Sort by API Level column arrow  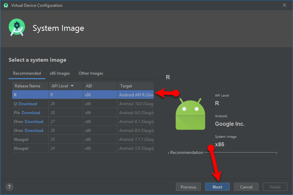(x=72, y=86)
